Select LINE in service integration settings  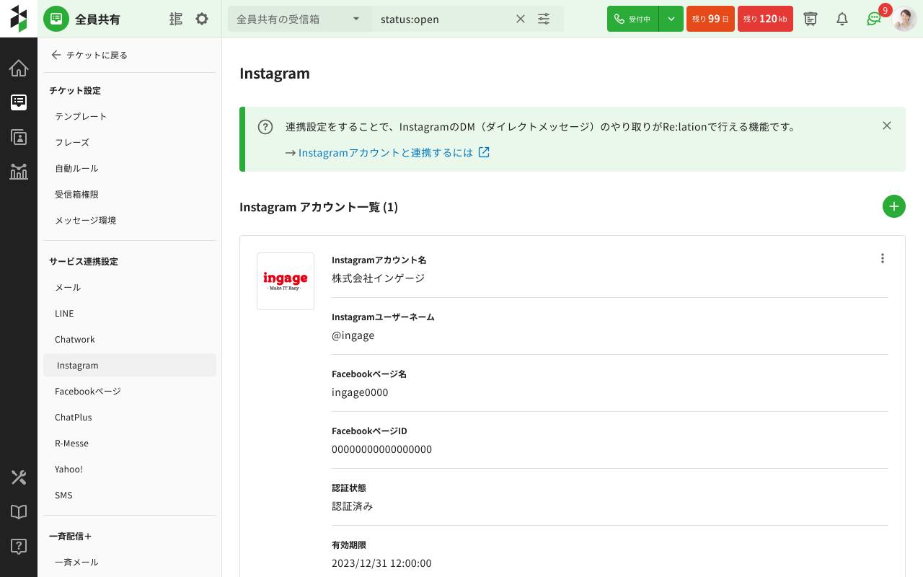click(64, 313)
